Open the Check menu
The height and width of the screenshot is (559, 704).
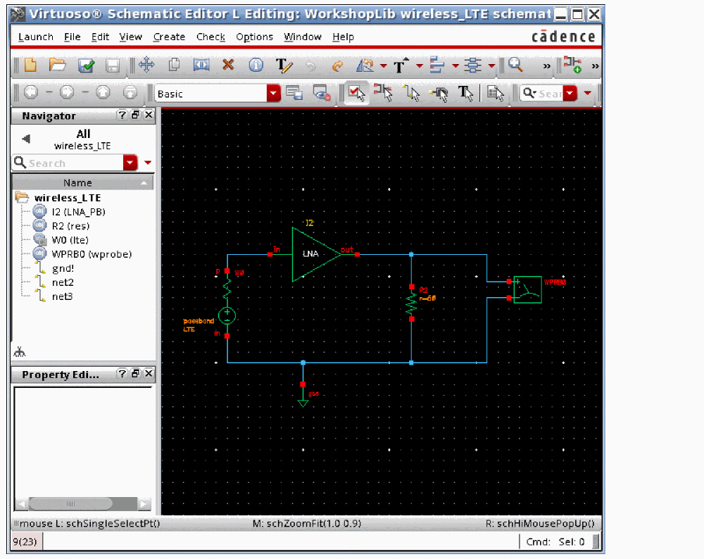tap(210, 37)
